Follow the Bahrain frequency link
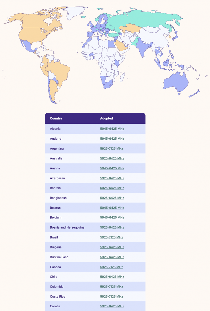The image size is (210, 311). [112, 188]
